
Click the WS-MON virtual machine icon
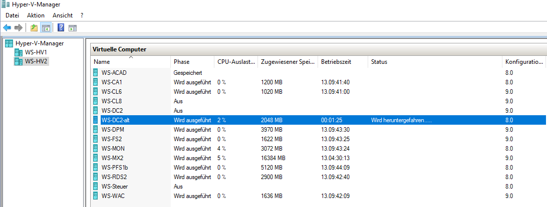click(x=96, y=148)
